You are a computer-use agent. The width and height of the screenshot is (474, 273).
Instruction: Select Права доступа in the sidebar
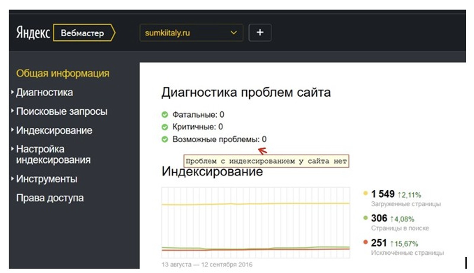point(50,198)
